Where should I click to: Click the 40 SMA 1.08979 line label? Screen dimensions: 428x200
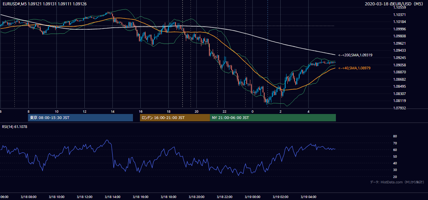pos(354,68)
